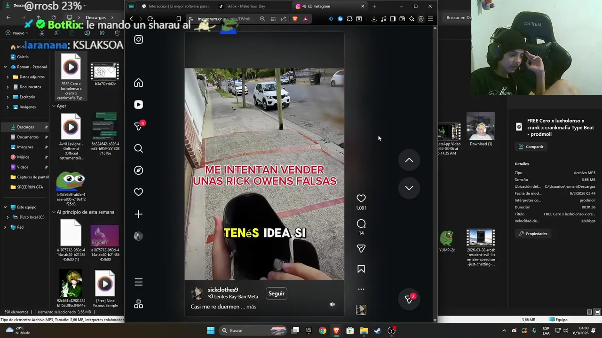Open Google Chrome from the taskbar

click(x=322, y=330)
